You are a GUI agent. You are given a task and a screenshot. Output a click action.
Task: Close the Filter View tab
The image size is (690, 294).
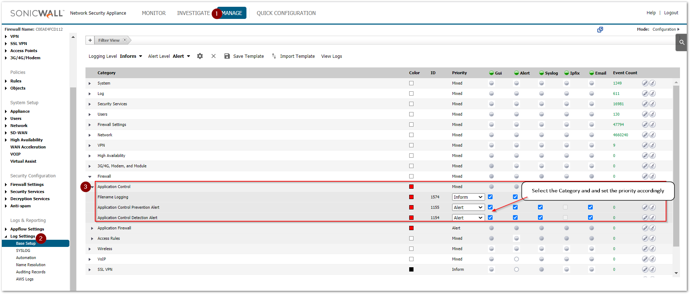tap(125, 40)
